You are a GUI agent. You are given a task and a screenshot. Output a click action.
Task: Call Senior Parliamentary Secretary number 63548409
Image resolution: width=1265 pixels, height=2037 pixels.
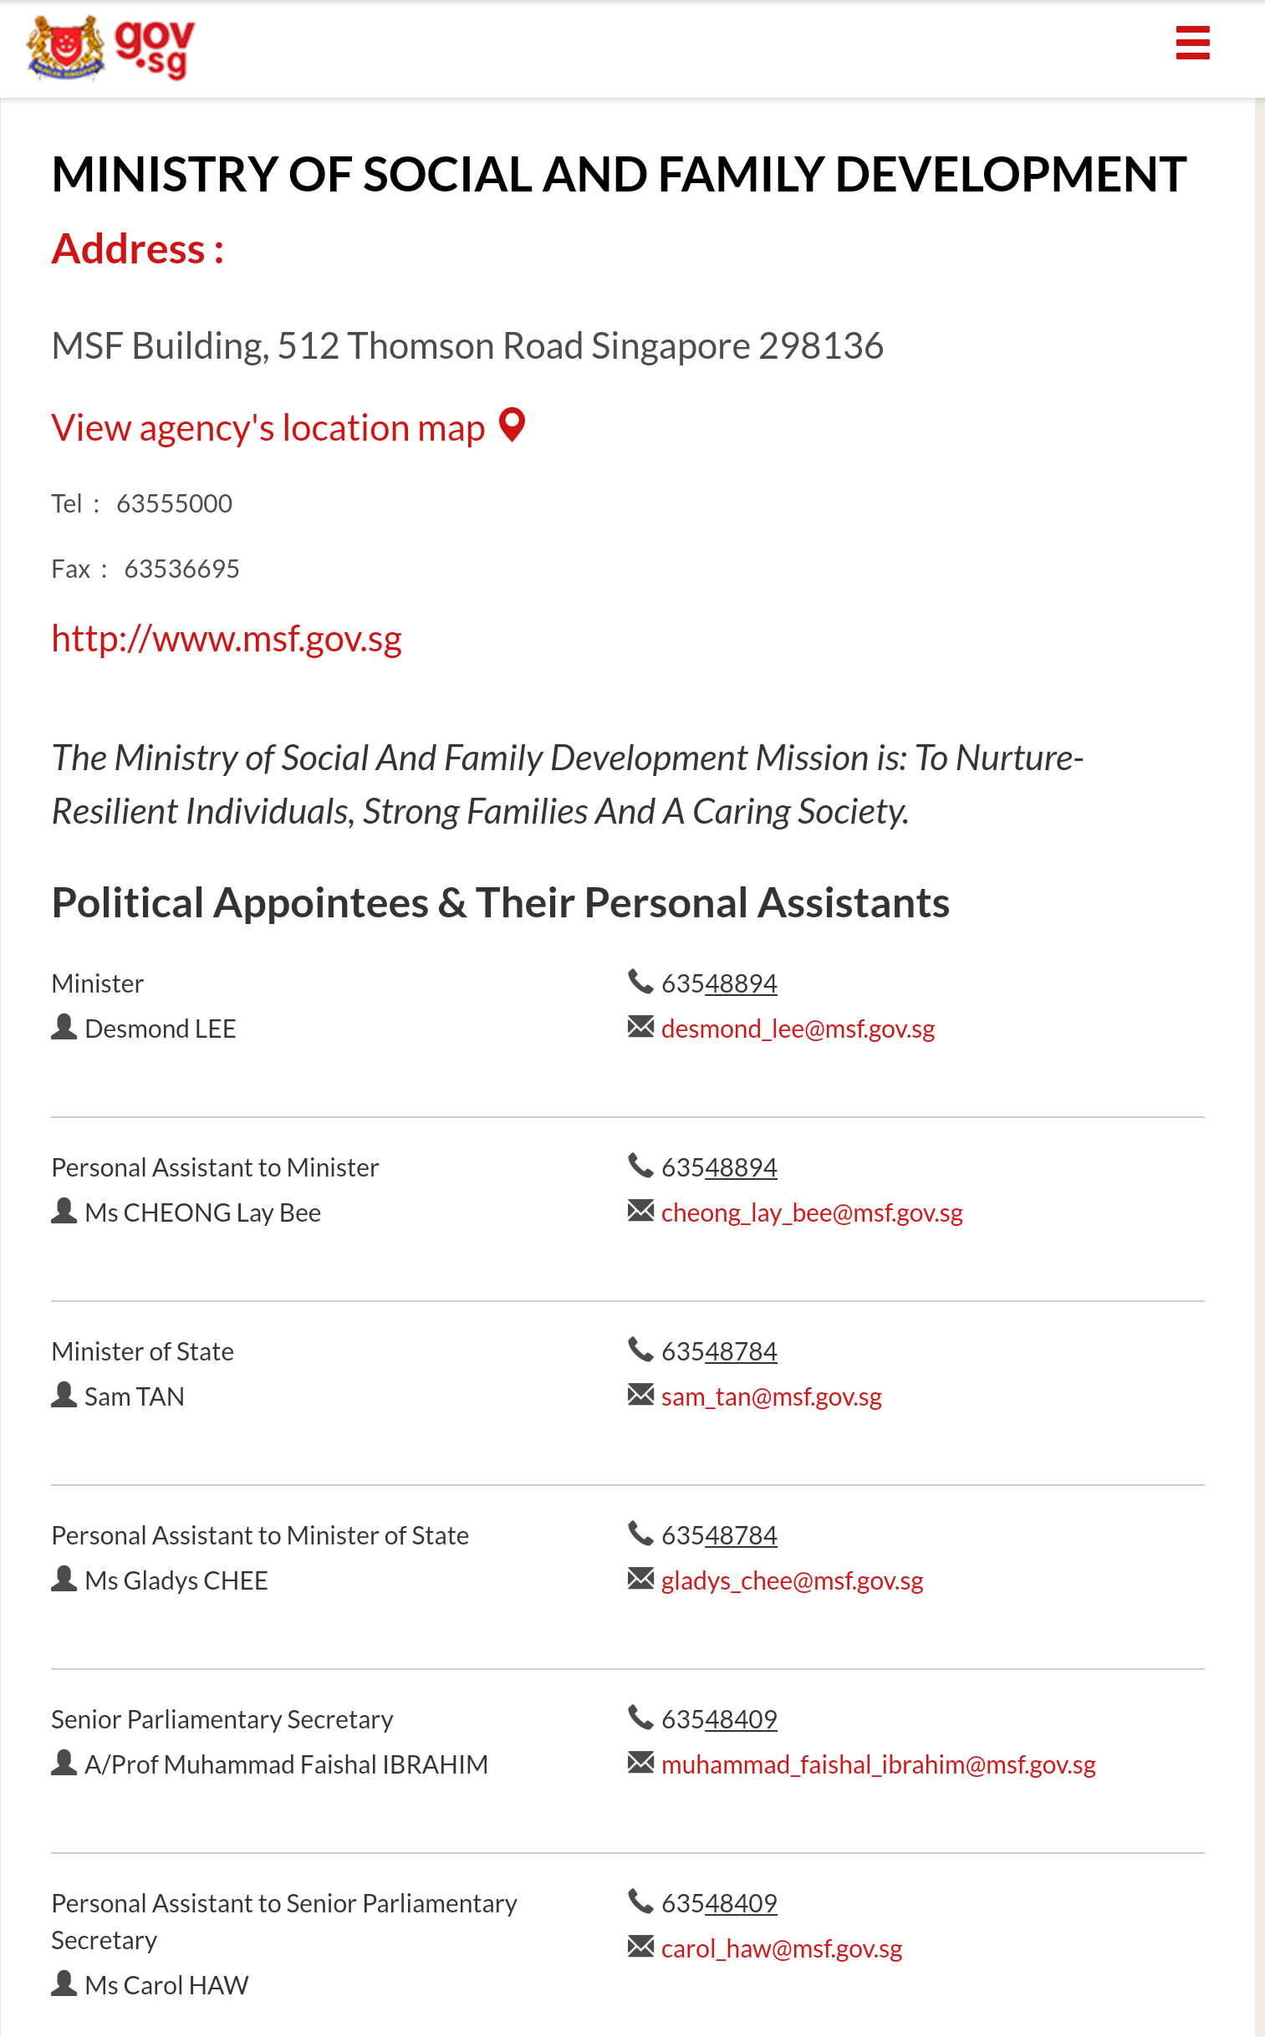[x=720, y=1719]
